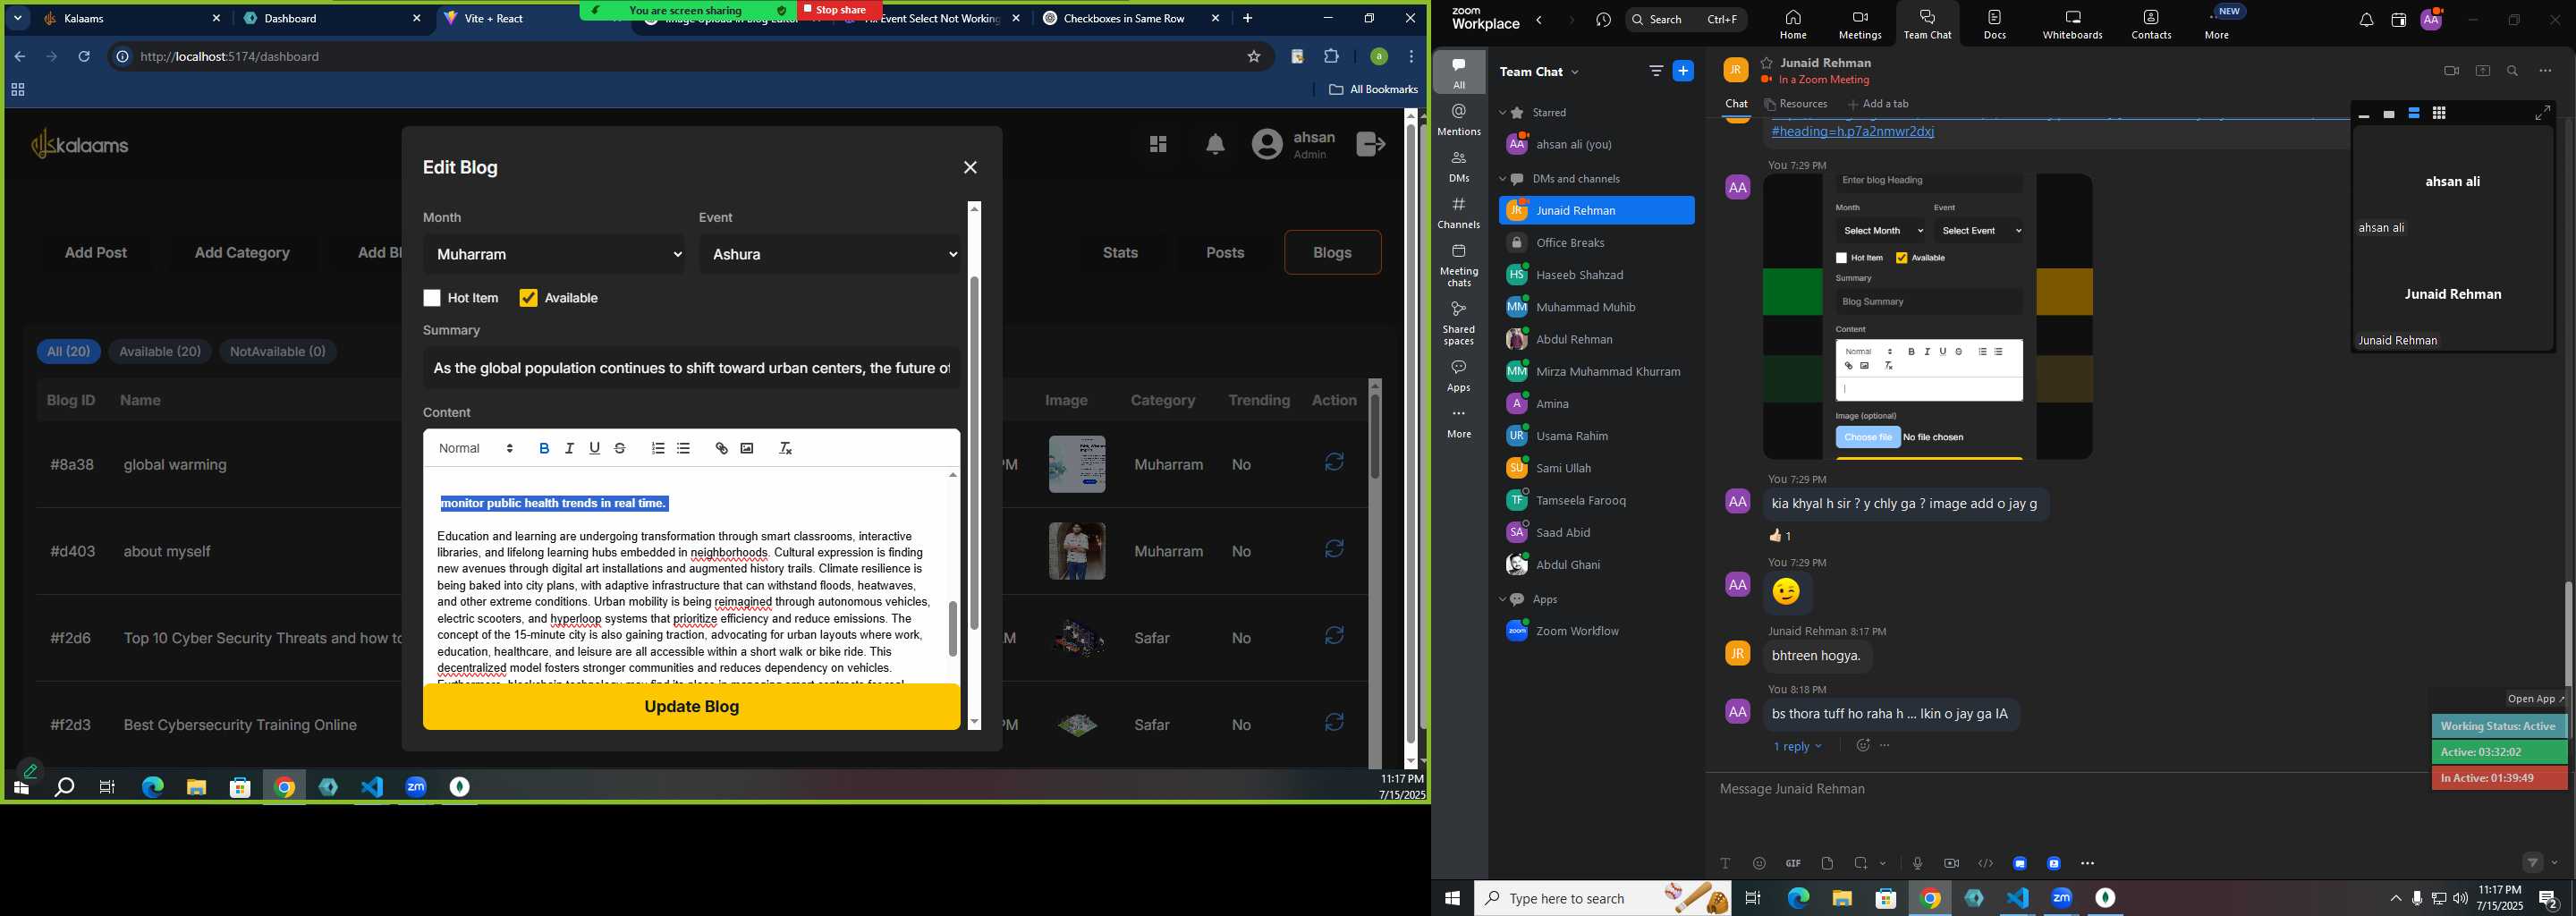Filter the Zoom Team Chat list

pos(1656,71)
